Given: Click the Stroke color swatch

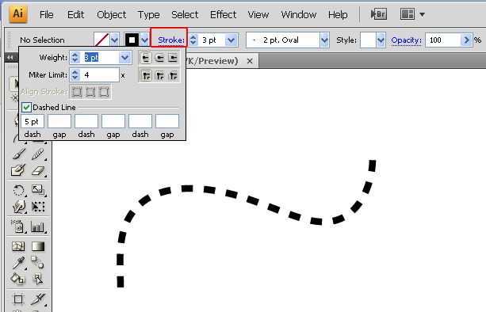Looking at the screenshot, I should pos(132,40).
